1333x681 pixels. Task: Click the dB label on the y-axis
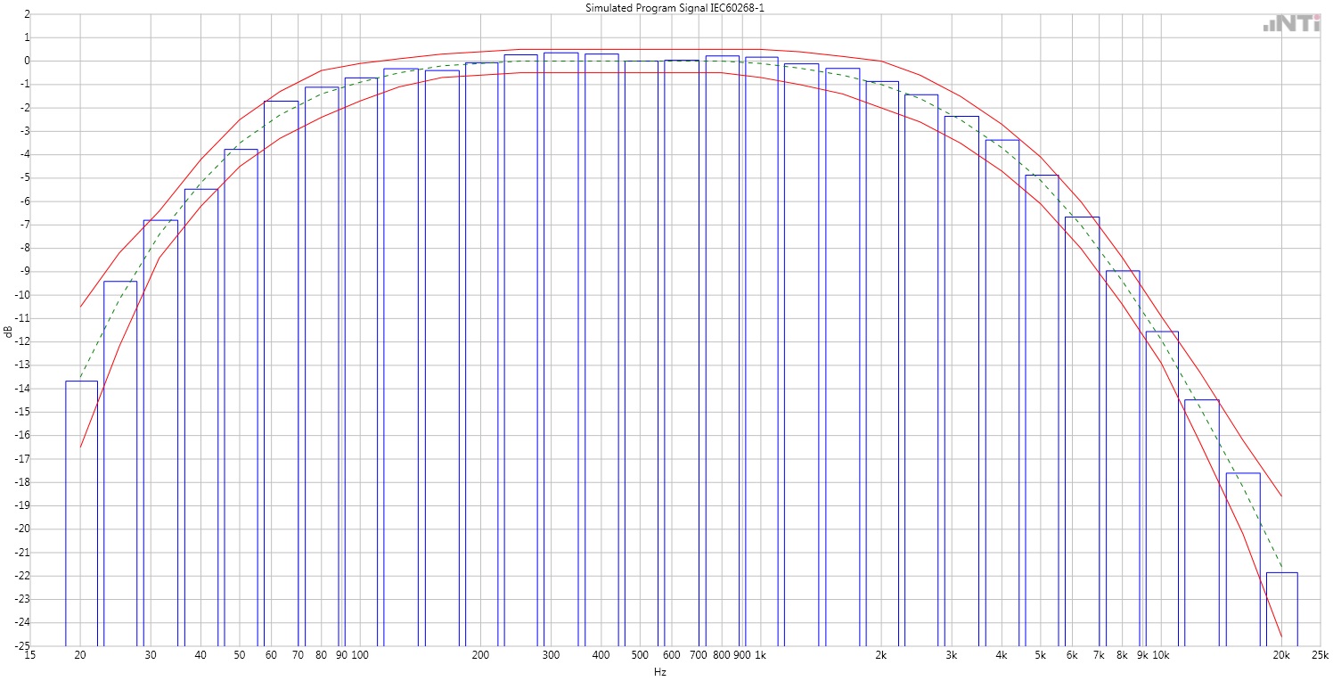(9, 332)
